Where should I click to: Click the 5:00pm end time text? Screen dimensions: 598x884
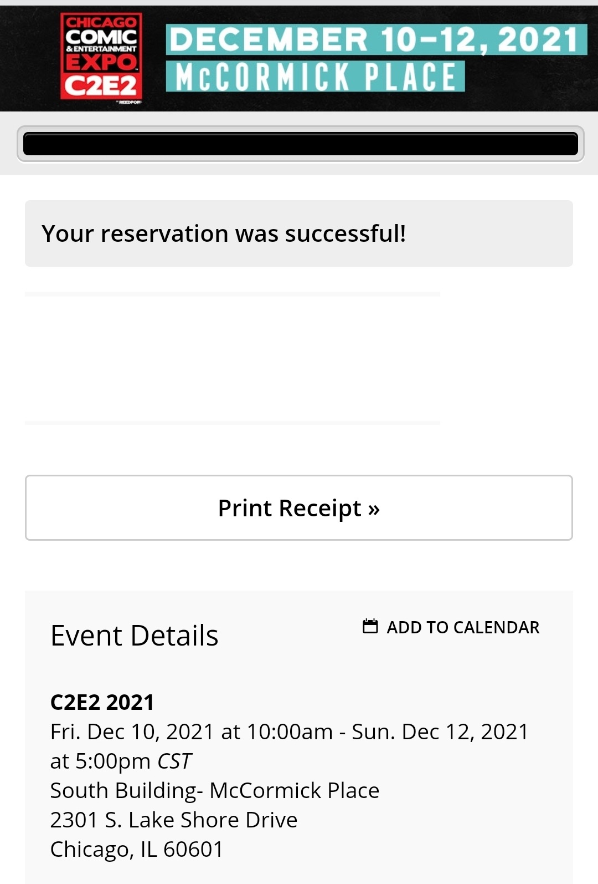click(113, 761)
